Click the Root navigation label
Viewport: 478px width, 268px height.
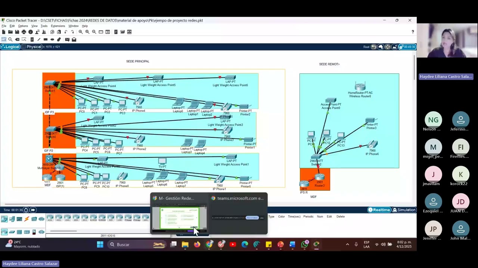[x=366, y=47]
